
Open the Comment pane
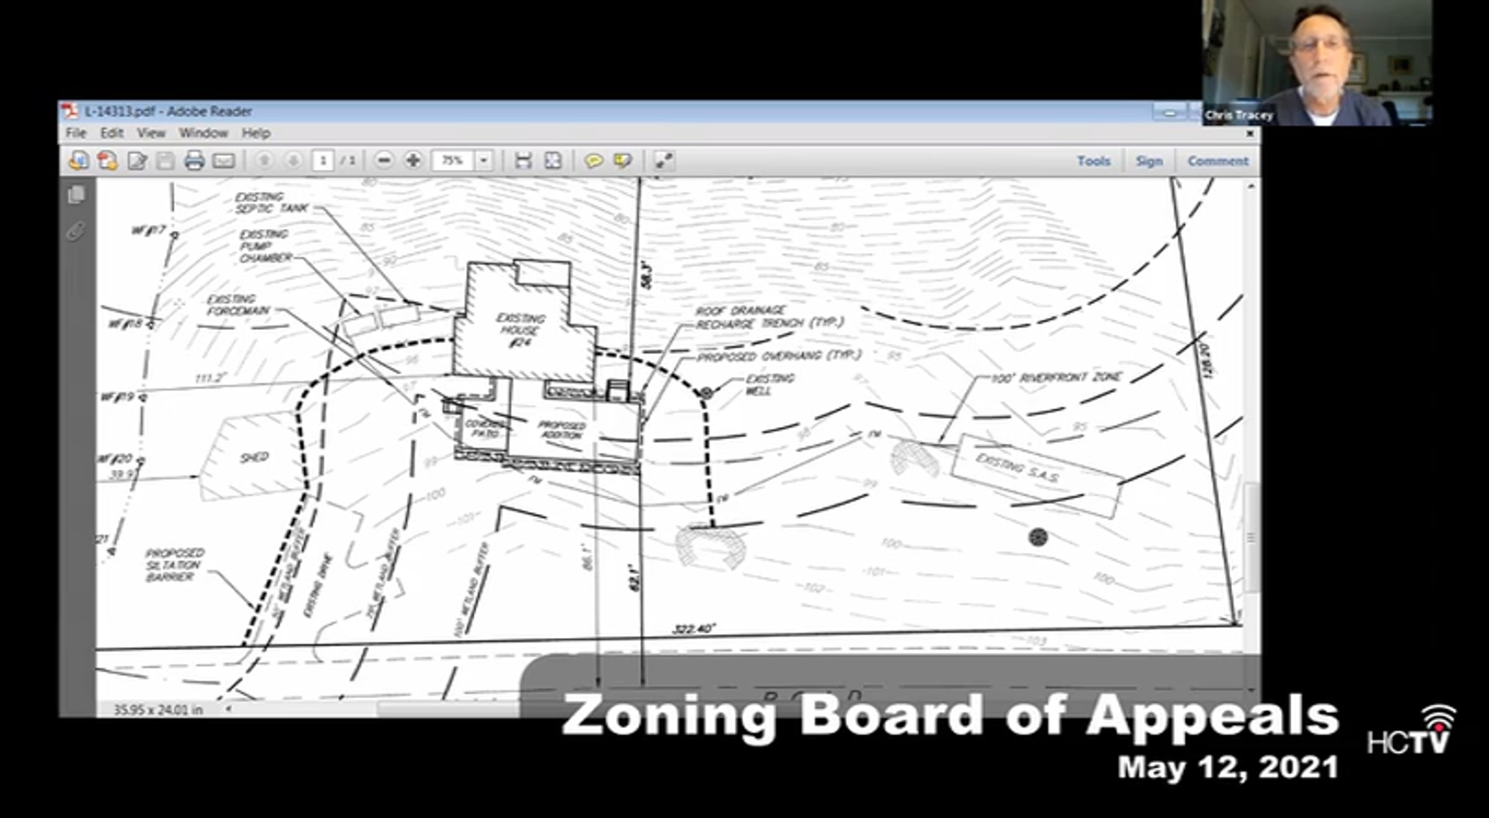click(1217, 161)
